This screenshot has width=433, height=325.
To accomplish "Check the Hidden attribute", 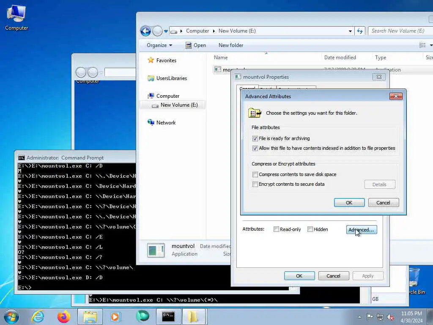I will [x=310, y=229].
